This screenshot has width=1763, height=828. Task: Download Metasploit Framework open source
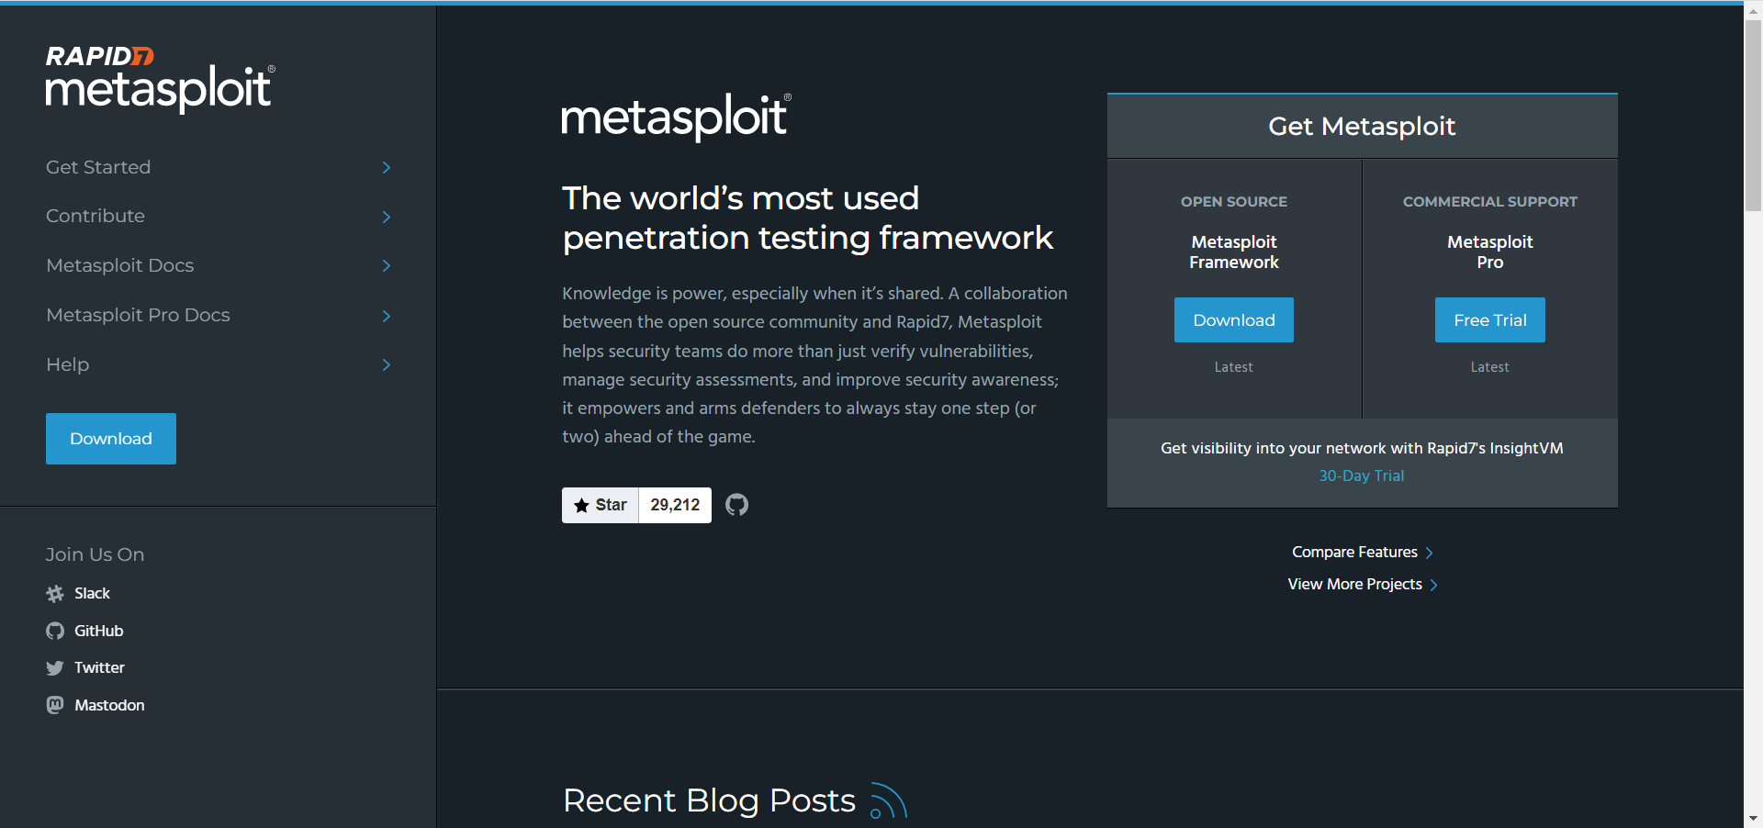tap(1234, 320)
